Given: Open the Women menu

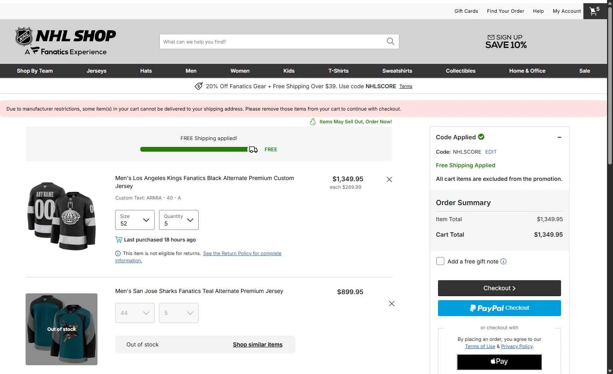Looking at the screenshot, I should (x=240, y=71).
